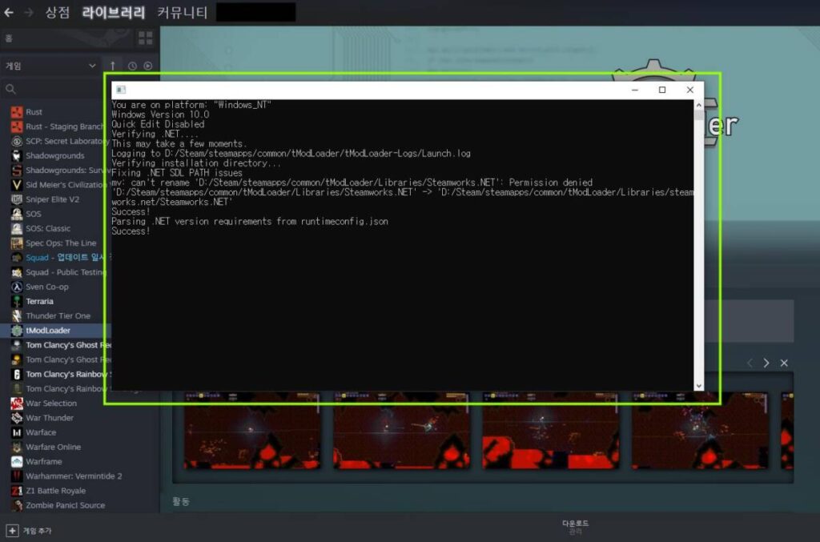Open the 다운로드 downloads link
The height and width of the screenshot is (542, 820).
(x=575, y=523)
